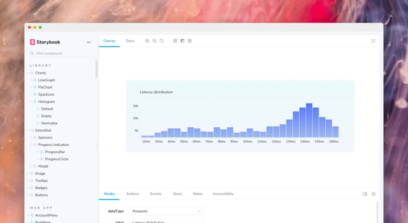Expand the Image folder

click(40, 174)
